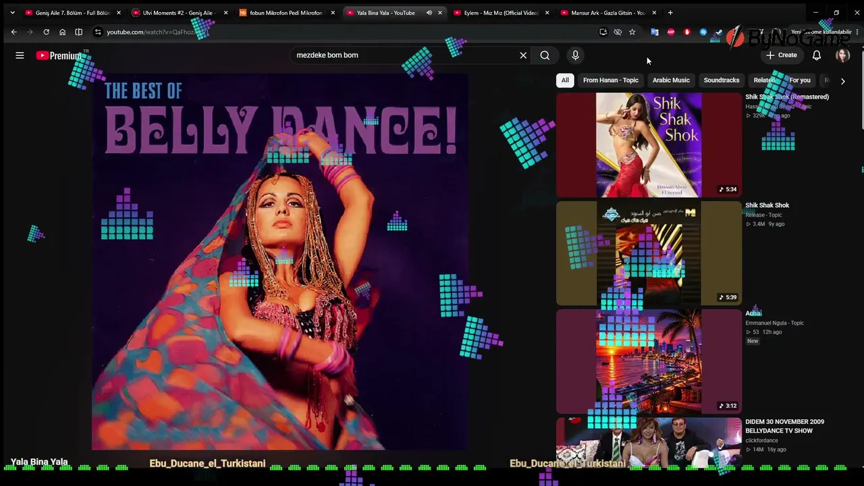
Task: Select the From Hanan - Topic chip
Action: (x=611, y=80)
